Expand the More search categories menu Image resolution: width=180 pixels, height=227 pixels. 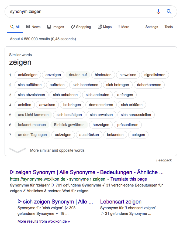pos(123,27)
